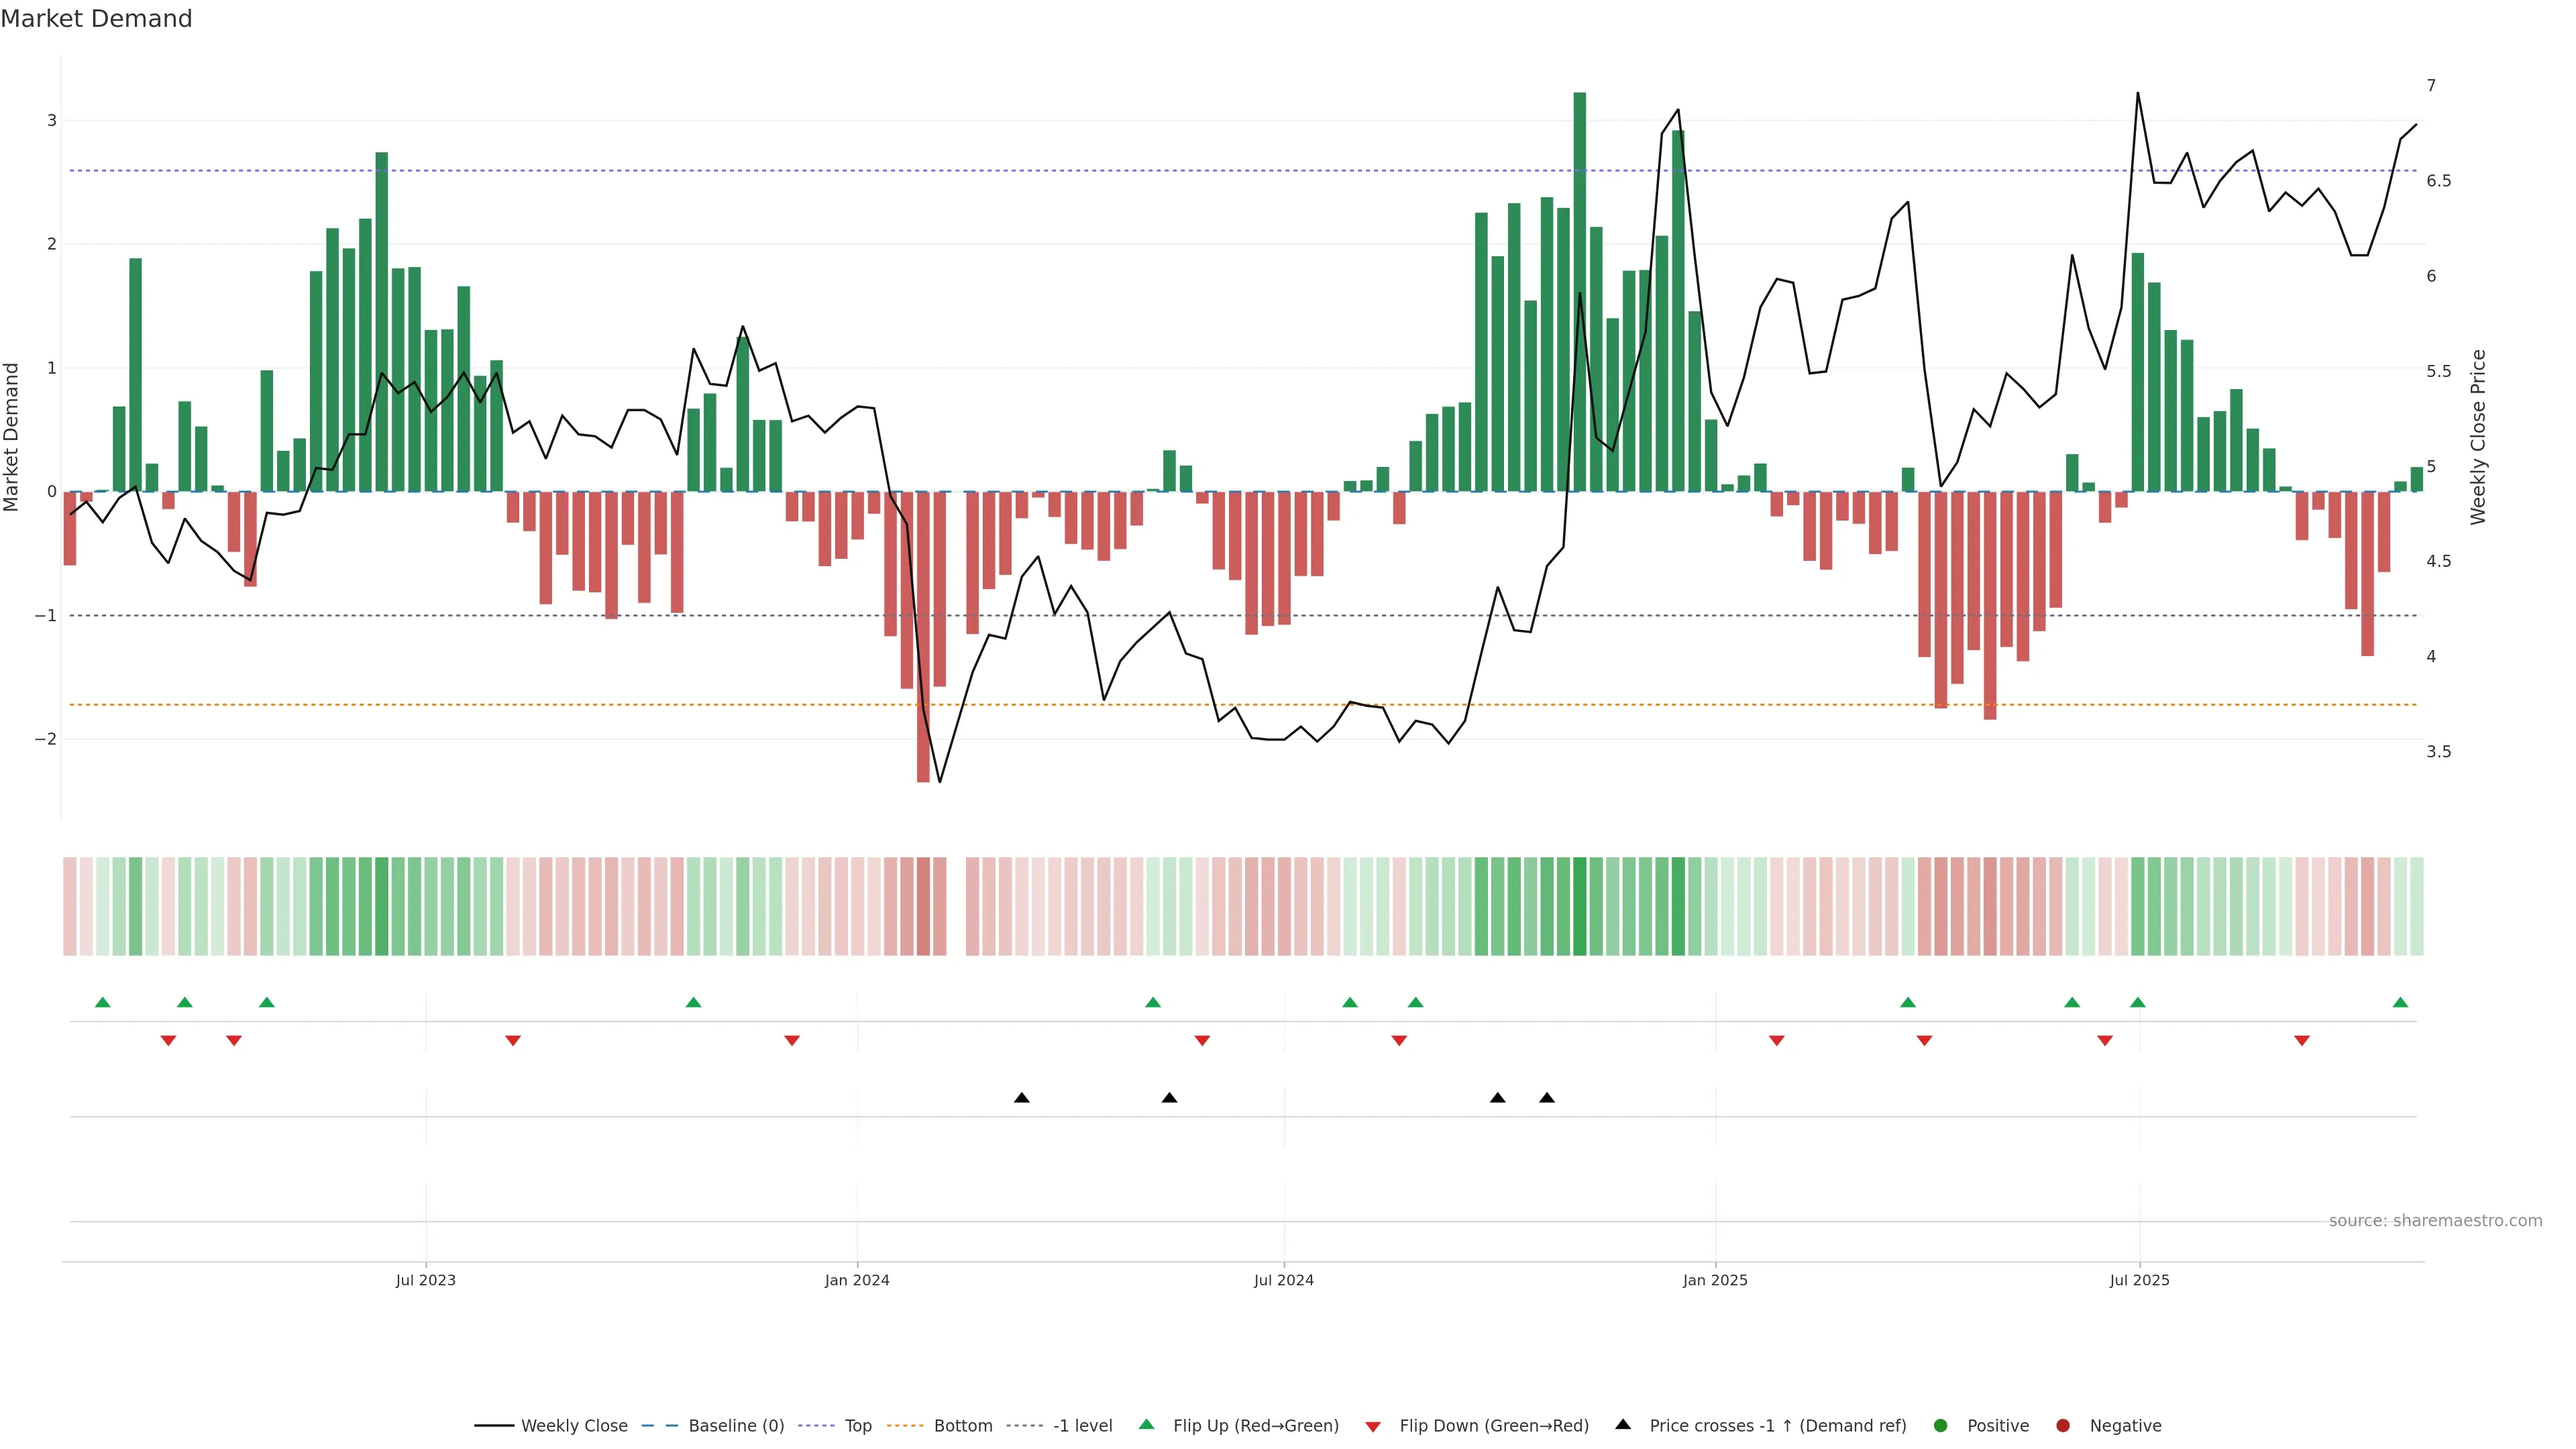This screenshot has height=1449, width=2576.
Task: Click the last green flip-up marker at far right
Action: tap(2400, 1003)
